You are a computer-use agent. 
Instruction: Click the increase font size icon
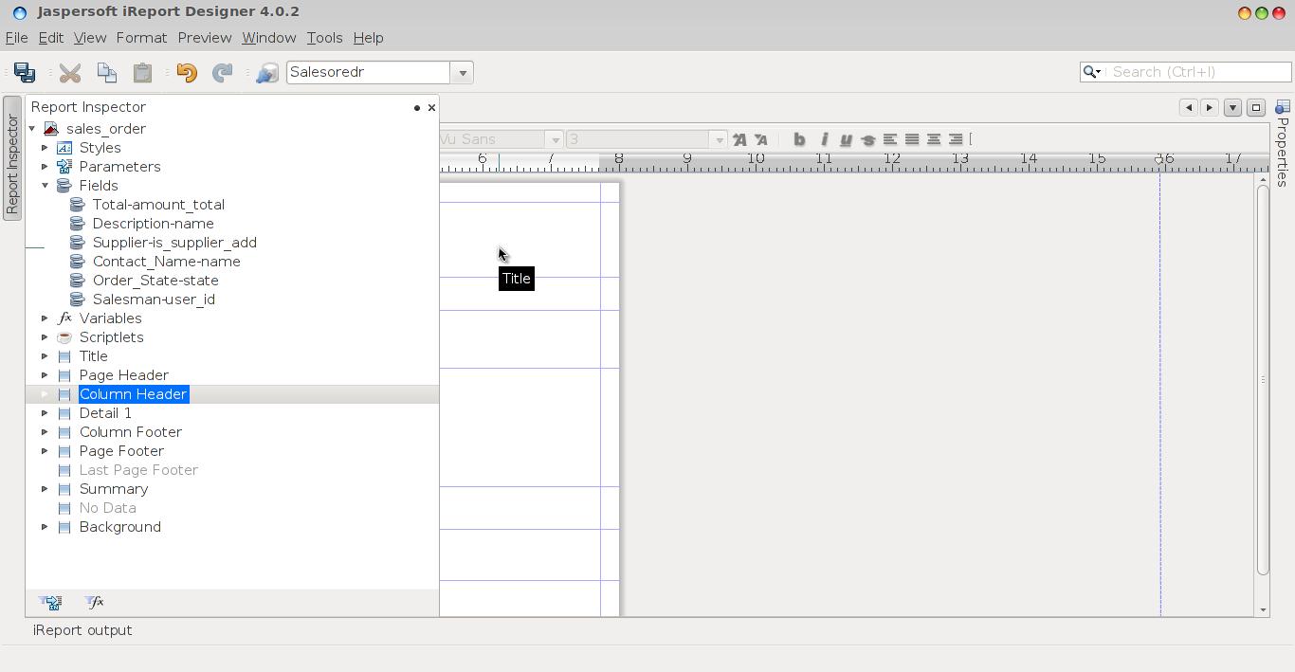pos(739,139)
